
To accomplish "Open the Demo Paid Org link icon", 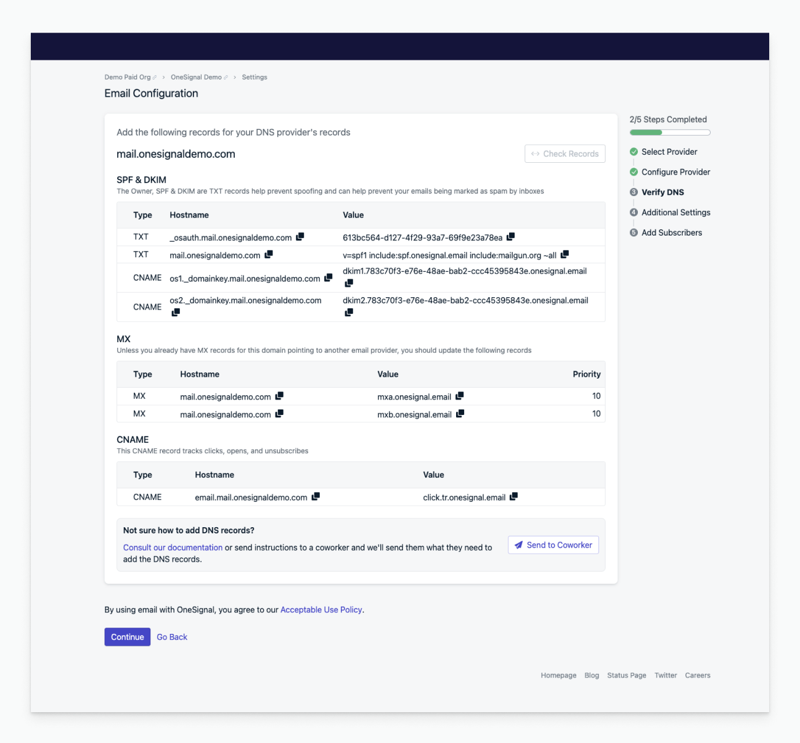I will tap(155, 78).
